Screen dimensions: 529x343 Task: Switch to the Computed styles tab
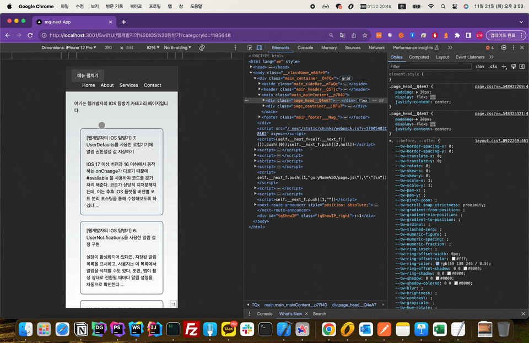click(419, 57)
